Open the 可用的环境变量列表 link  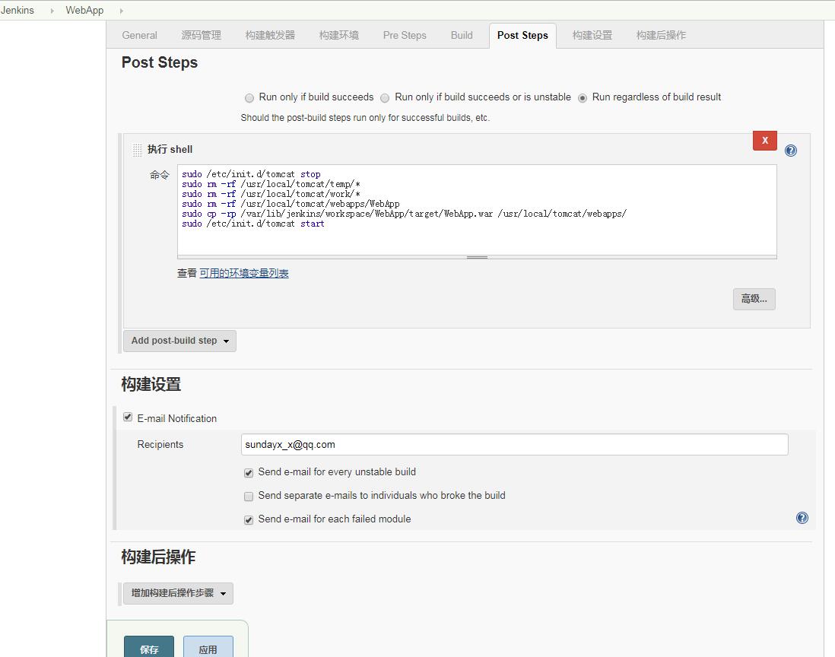[244, 273]
